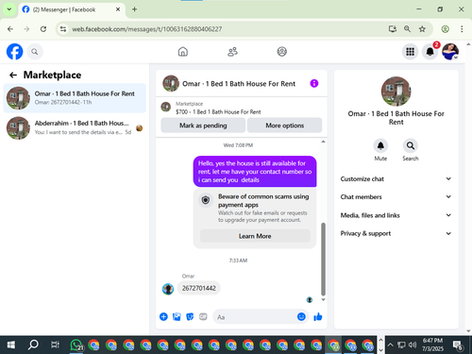Click the purple conversation information icon
The image size is (472, 354).
[x=314, y=83]
